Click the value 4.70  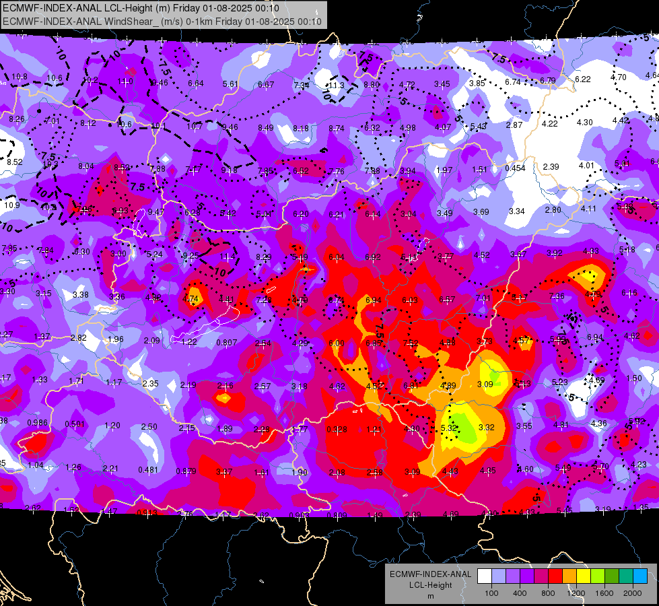[x=618, y=77]
